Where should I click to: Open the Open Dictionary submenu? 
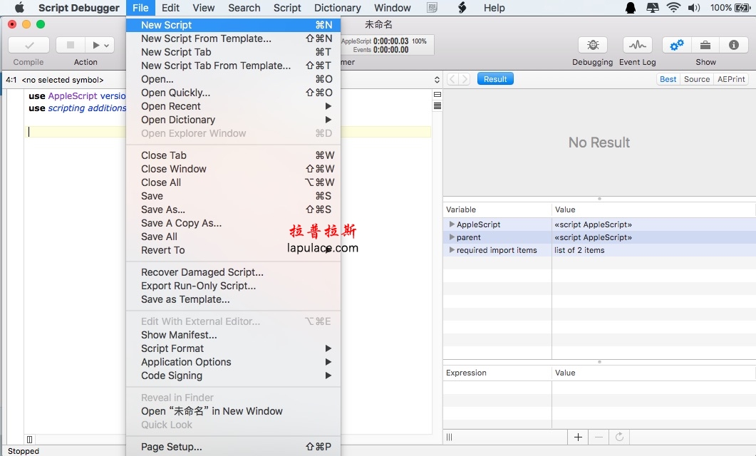pos(234,120)
